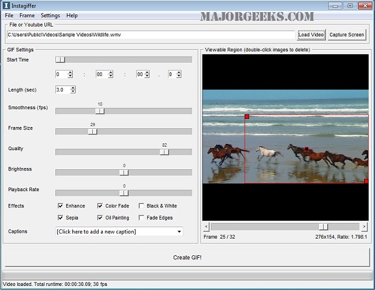
Task: Click the '276x154, Ratio: 1.798:1' text
Action: [341, 237]
